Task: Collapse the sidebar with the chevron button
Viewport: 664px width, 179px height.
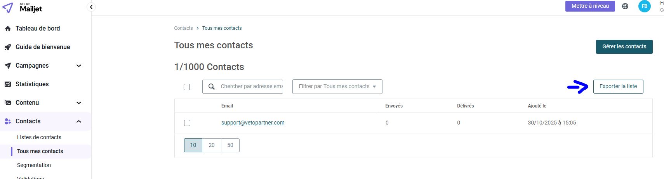Action: pyautogui.click(x=91, y=7)
